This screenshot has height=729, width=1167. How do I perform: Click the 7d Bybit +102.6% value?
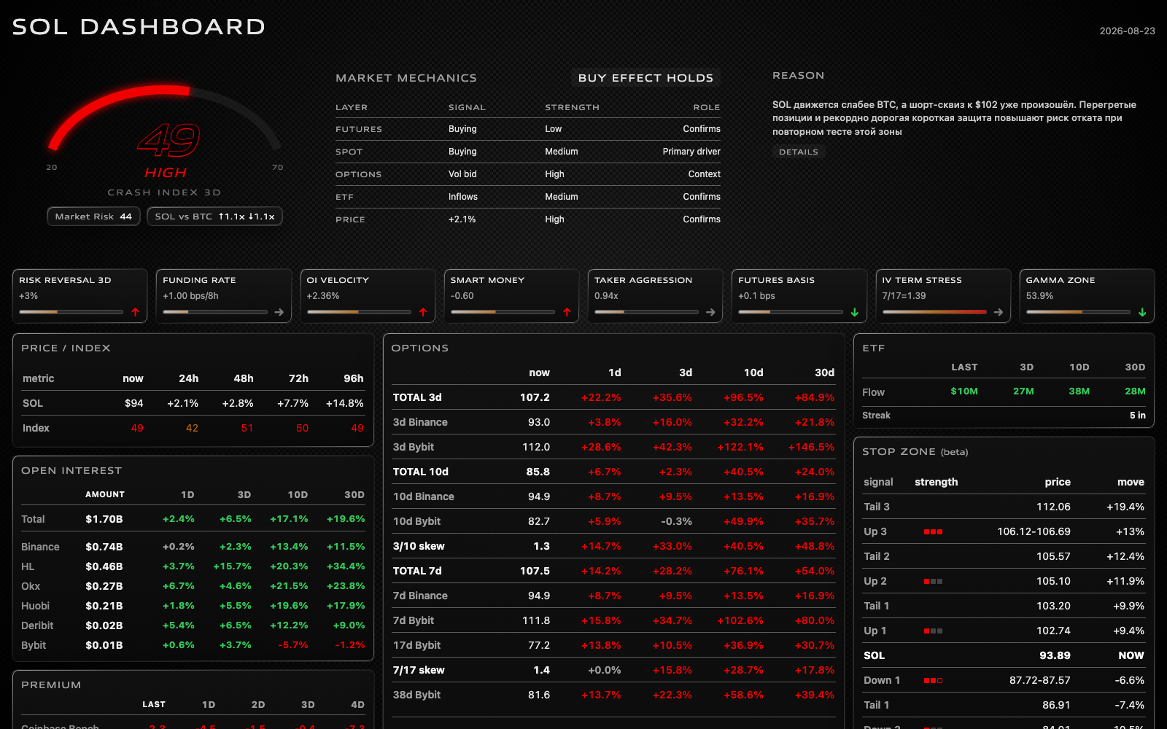coord(740,620)
